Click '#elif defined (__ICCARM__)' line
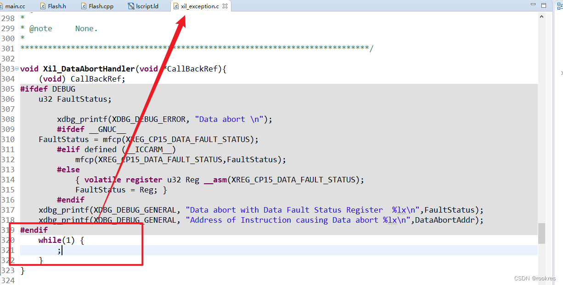 [117, 149]
